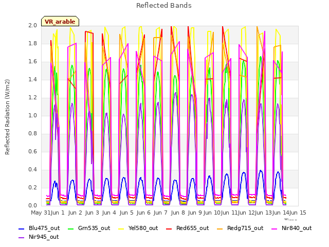This screenshot has height=247, width=329.
Task: Click the green Grn535_out legend swatch
Action: tap(71, 228)
